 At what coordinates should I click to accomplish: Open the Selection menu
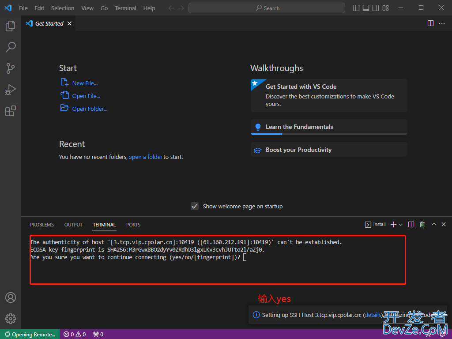point(63,8)
